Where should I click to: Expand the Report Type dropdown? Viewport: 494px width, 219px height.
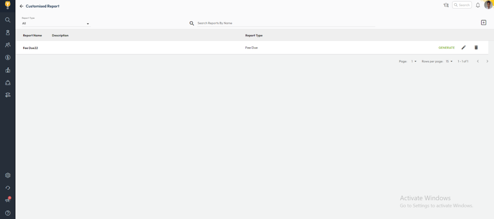click(55, 23)
